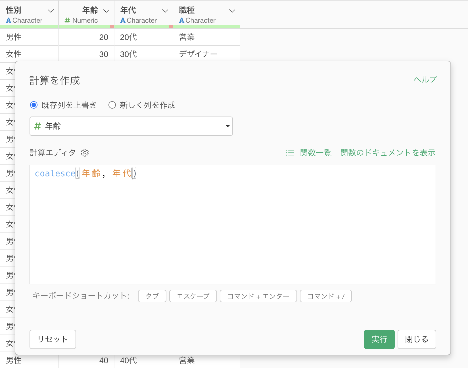468x368 pixels.
Task: Open the 年齢 column header chevron menu
Action: (x=106, y=11)
